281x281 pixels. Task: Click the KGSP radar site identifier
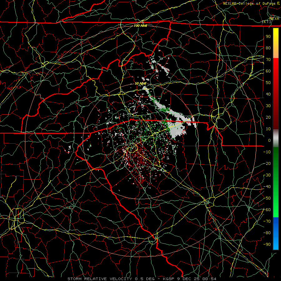[x=169, y=279]
